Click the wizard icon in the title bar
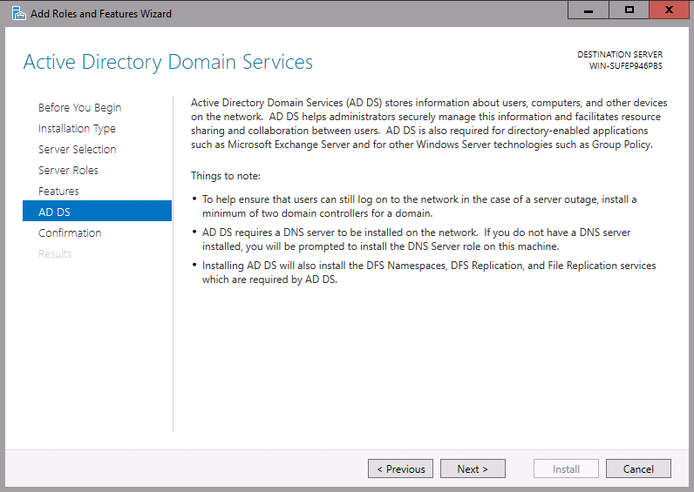The image size is (694, 492). tap(18, 13)
